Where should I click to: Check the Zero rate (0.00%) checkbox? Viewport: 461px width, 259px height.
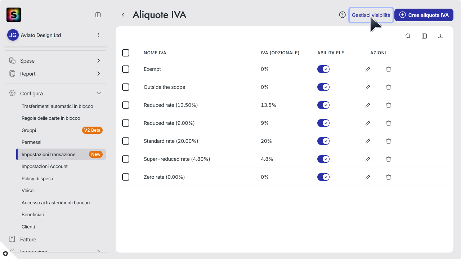click(x=126, y=177)
